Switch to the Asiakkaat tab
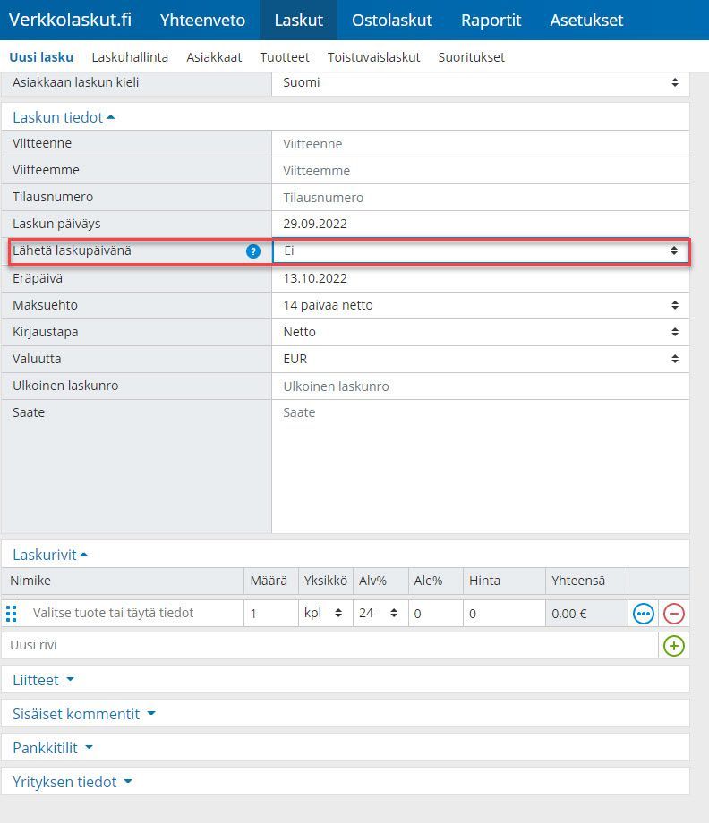709x823 pixels. [x=214, y=57]
